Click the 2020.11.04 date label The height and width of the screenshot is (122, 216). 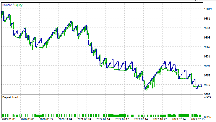click(x=65, y=119)
